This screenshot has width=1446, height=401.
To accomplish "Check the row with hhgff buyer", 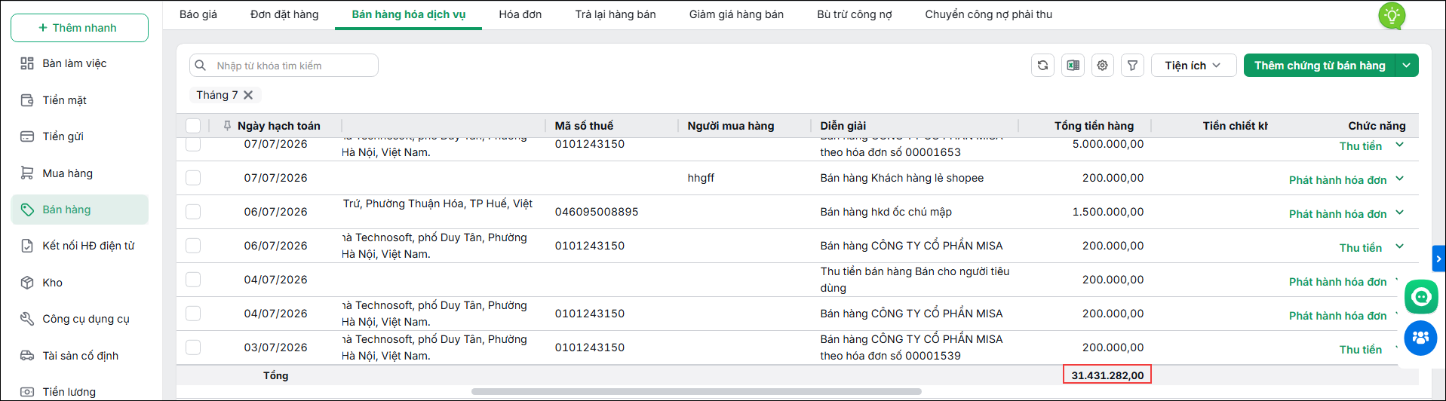I will coord(193,178).
